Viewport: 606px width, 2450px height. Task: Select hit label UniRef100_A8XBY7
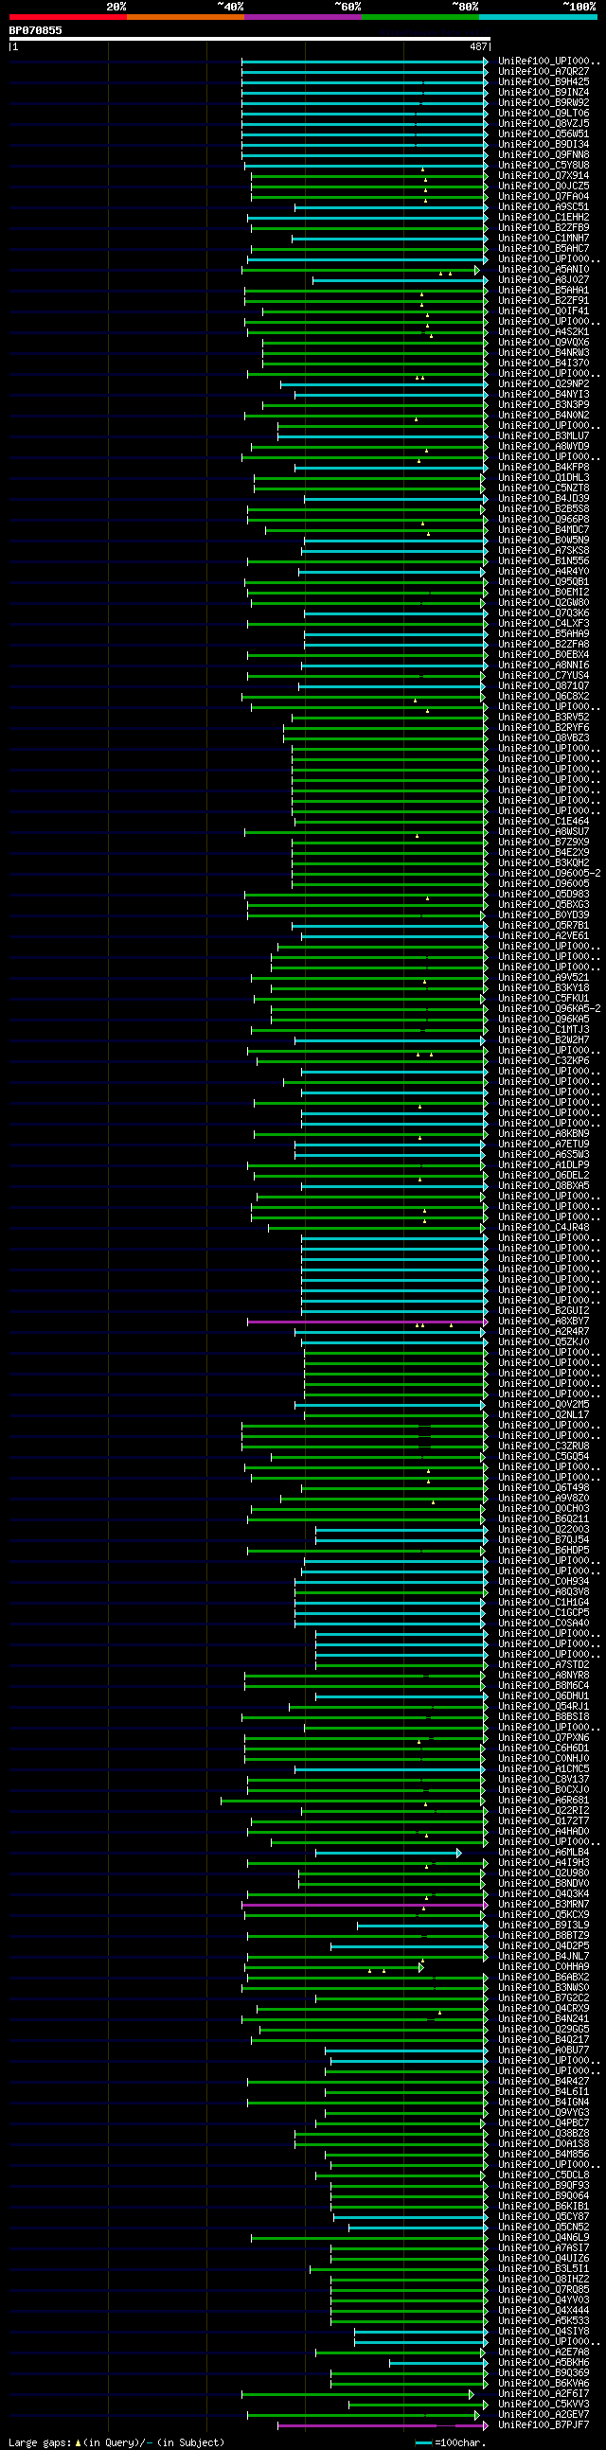coord(544,1321)
